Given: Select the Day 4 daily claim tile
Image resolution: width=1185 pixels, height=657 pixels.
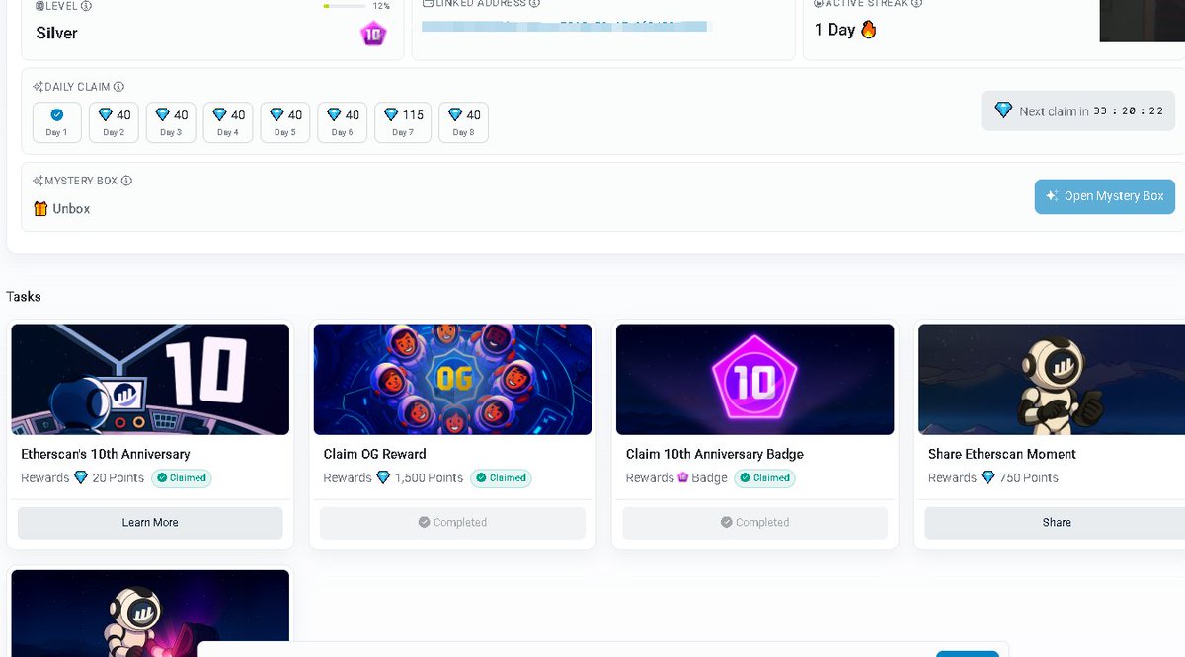Looking at the screenshot, I should click(x=228, y=122).
